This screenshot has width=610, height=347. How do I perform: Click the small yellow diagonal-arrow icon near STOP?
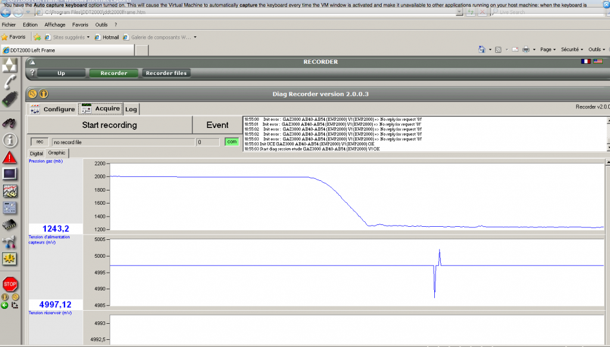coord(15,297)
